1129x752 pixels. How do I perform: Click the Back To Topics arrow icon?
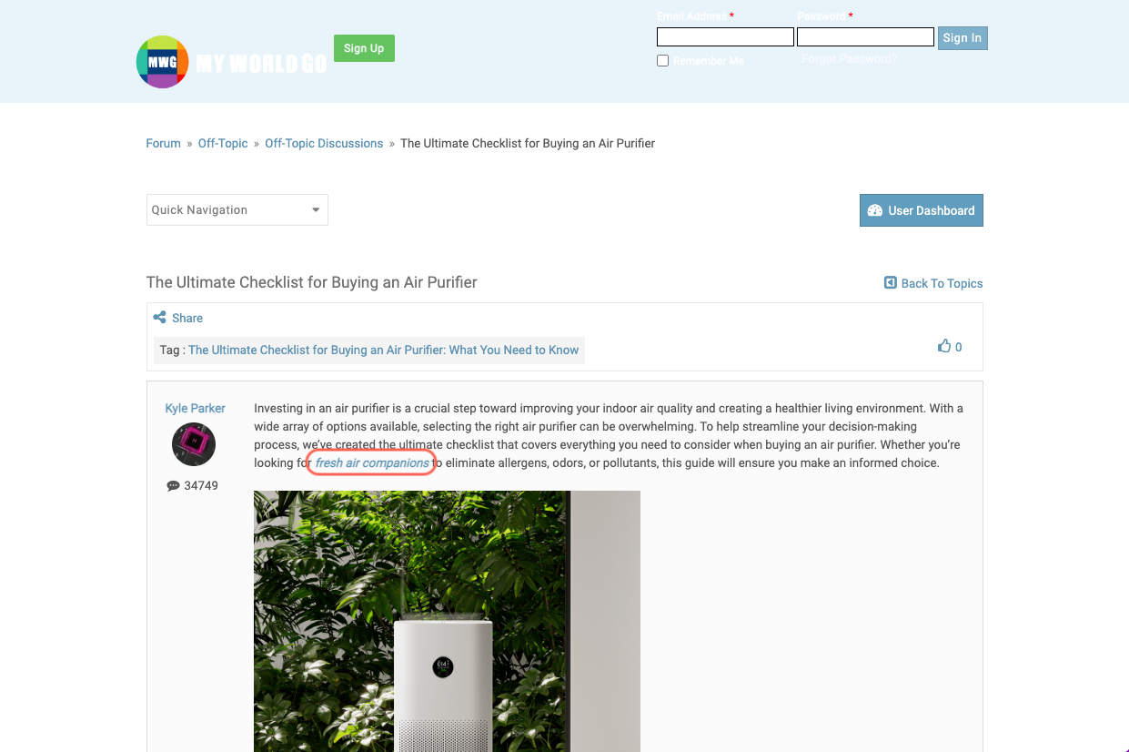[x=891, y=283]
